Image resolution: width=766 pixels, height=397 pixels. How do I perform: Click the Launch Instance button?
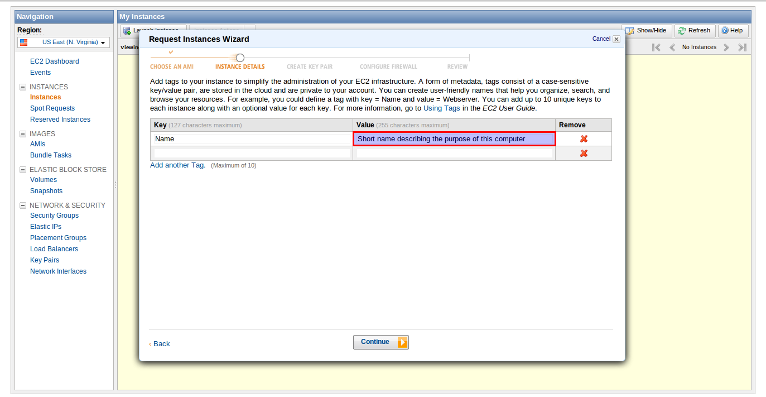tap(153, 31)
